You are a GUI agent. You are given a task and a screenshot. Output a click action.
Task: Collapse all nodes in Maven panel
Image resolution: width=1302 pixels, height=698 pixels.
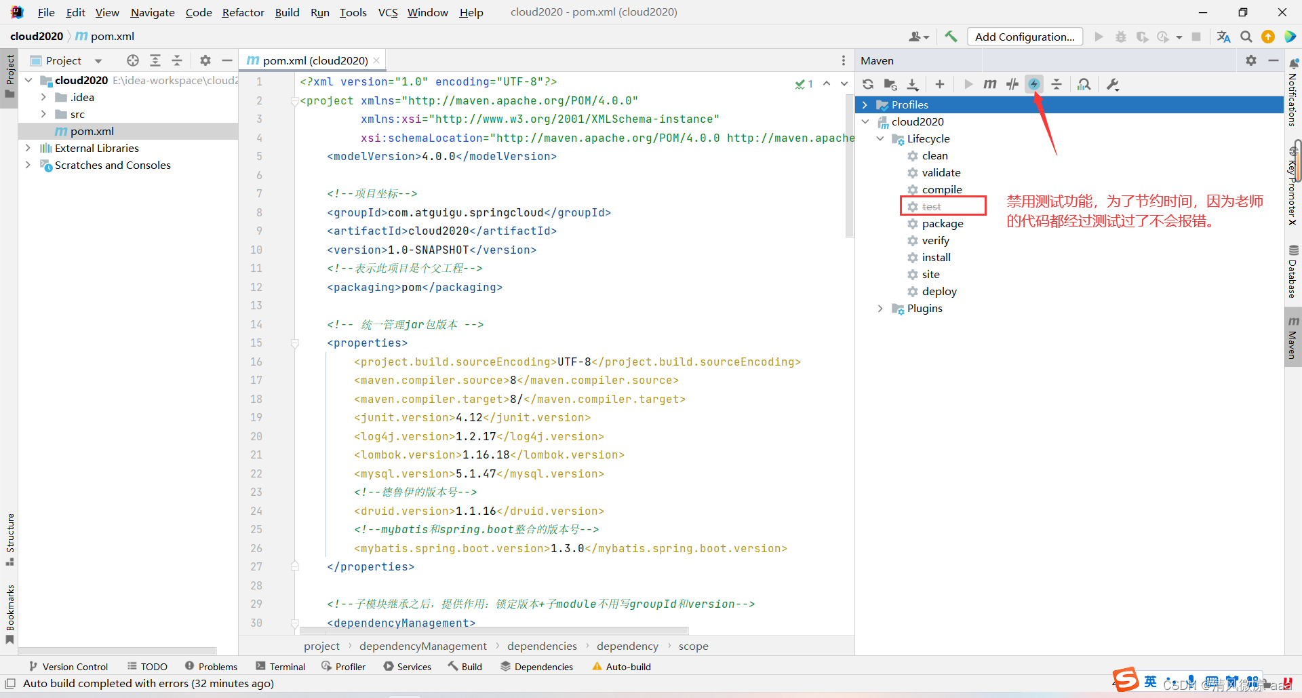pyautogui.click(x=1057, y=84)
